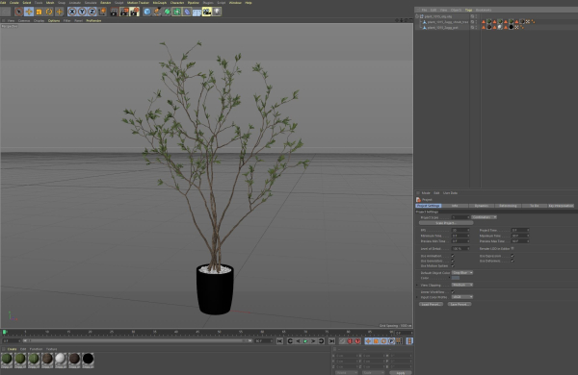The height and width of the screenshot is (375, 578).
Task: Open the Mesh menu
Action: click(50, 3)
